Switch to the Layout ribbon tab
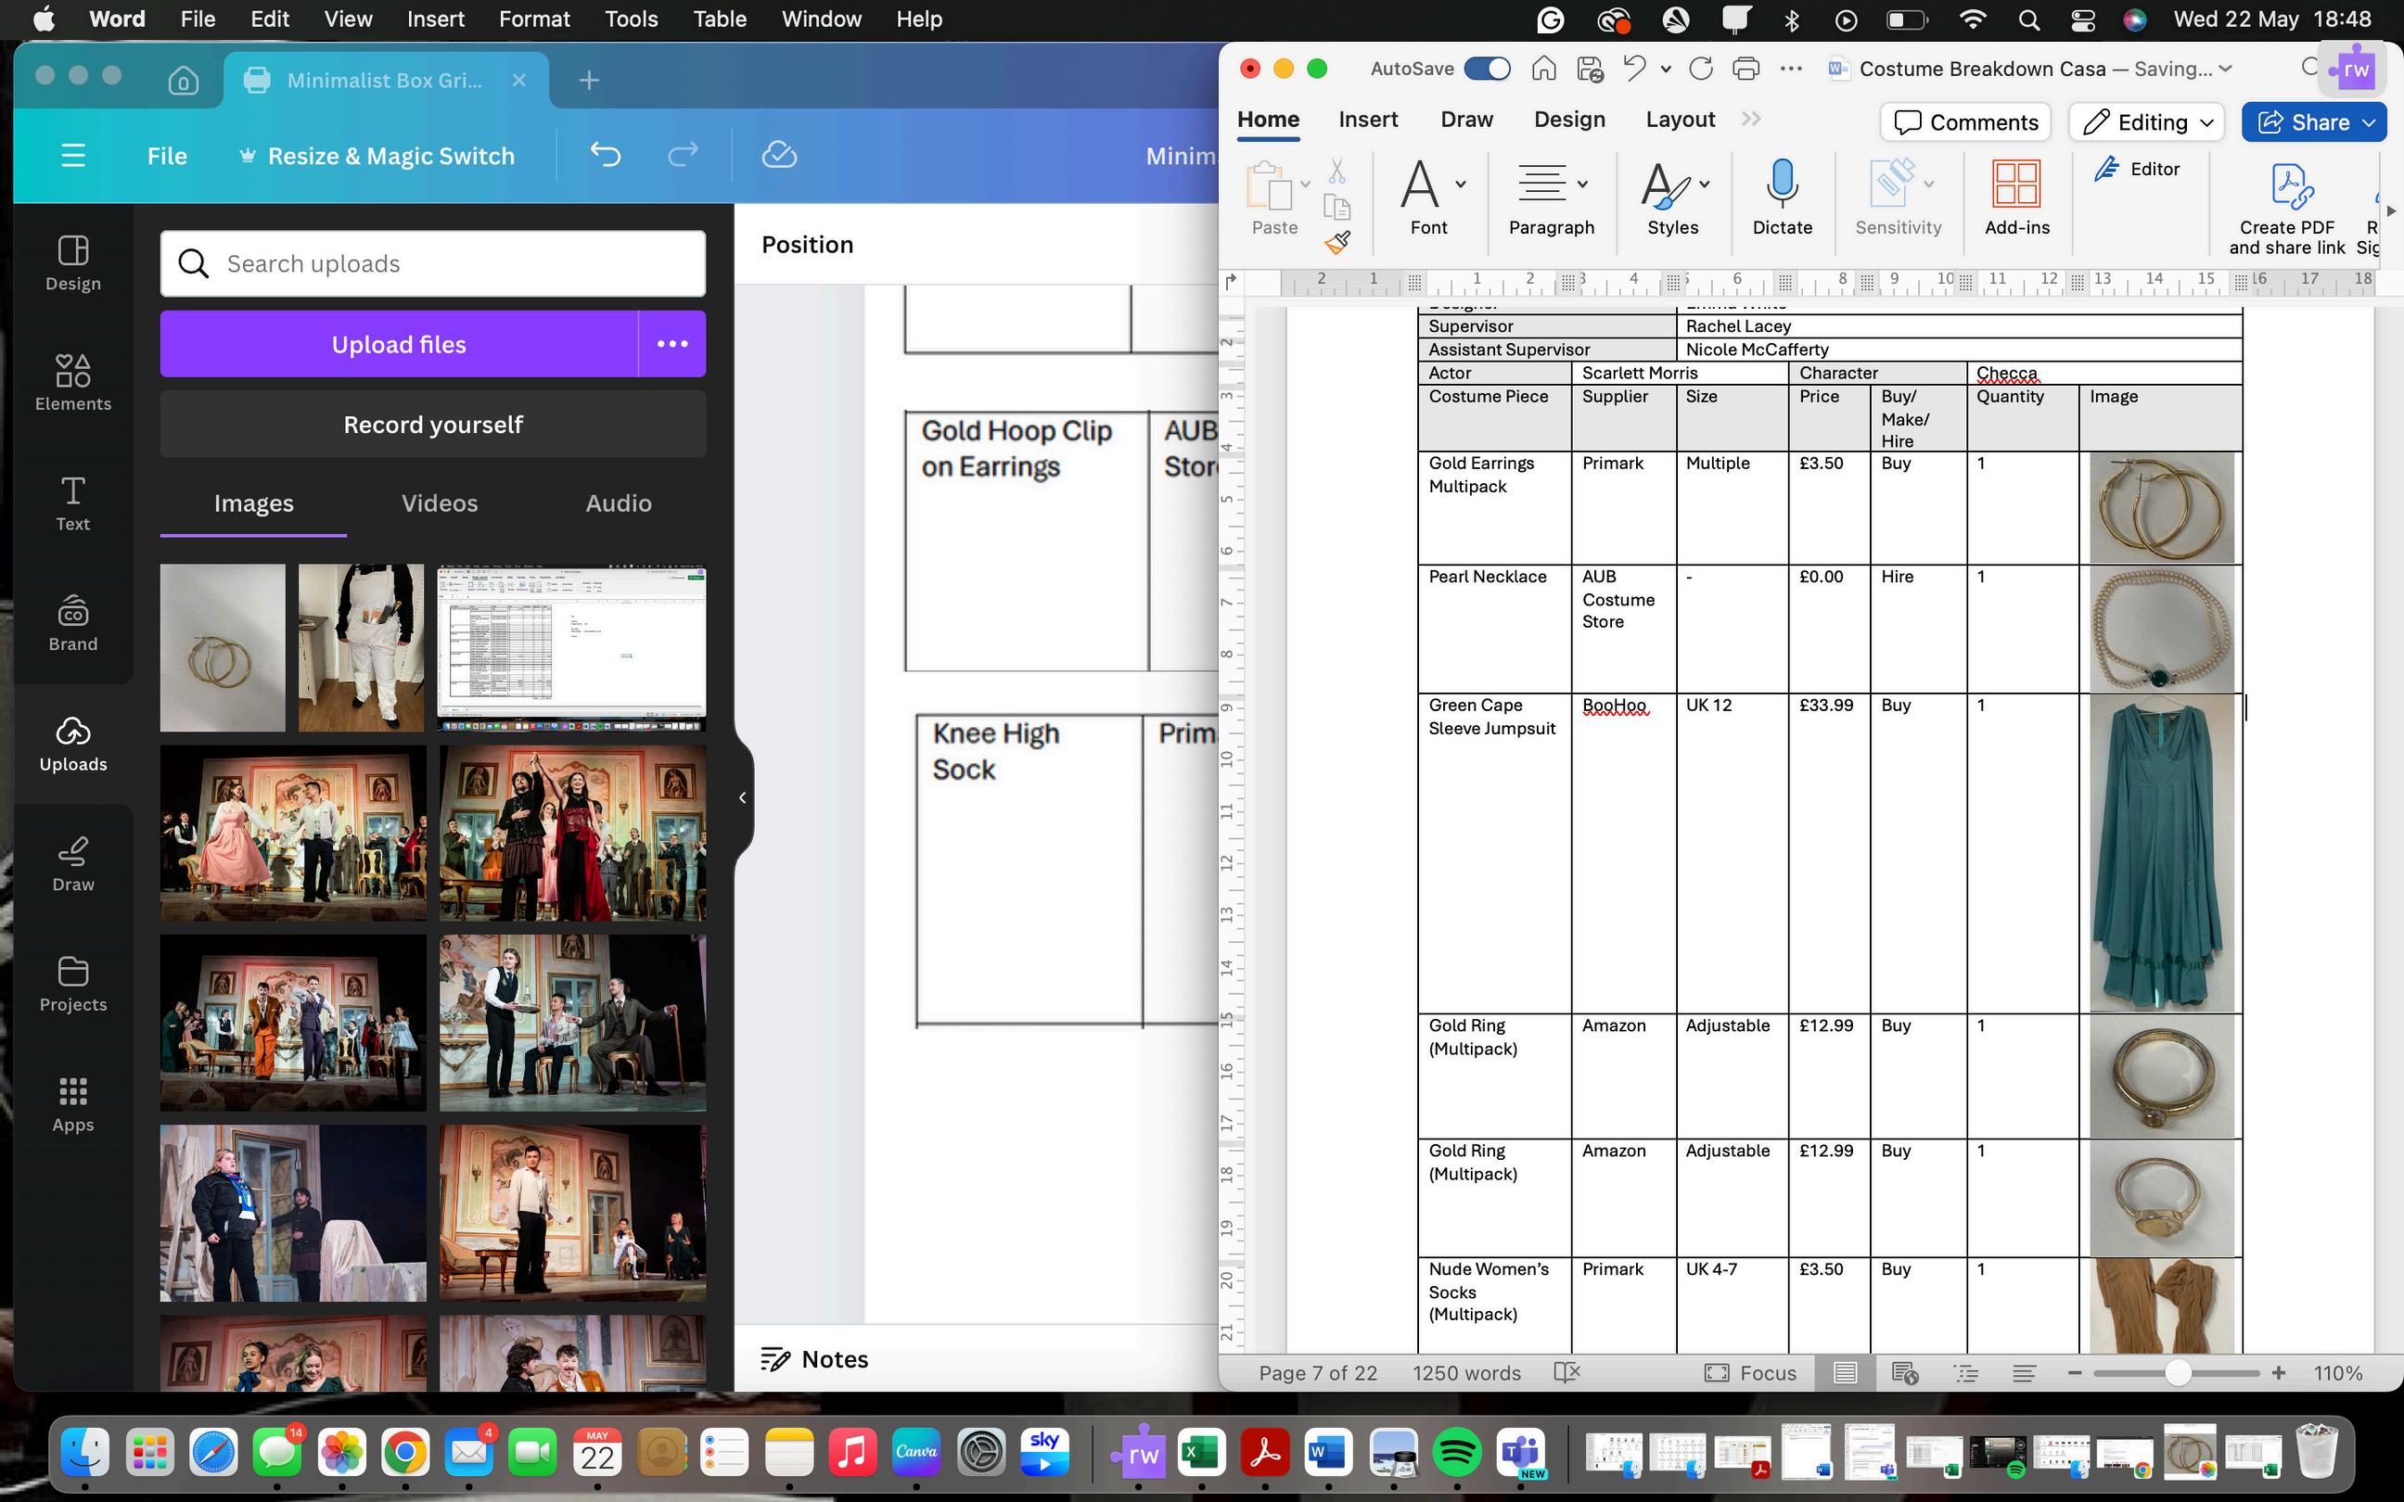2404x1502 pixels. pyautogui.click(x=1680, y=120)
